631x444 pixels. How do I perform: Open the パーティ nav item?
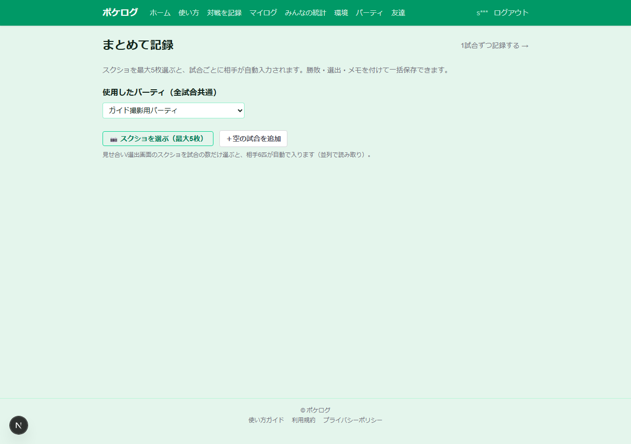coord(370,13)
